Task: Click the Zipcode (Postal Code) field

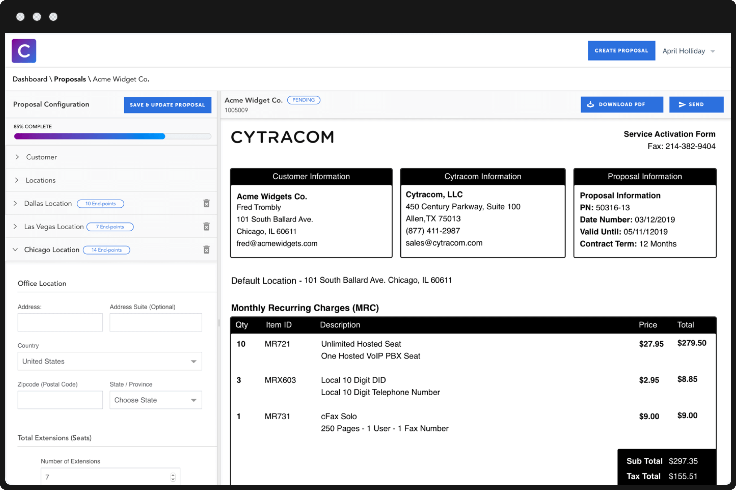Action: [60, 400]
